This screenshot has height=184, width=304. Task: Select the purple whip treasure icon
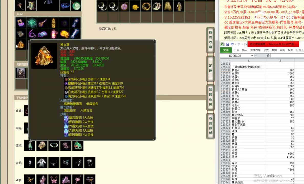pos(31,34)
